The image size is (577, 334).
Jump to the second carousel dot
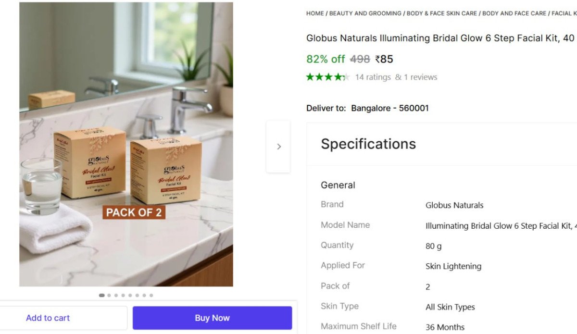point(110,296)
